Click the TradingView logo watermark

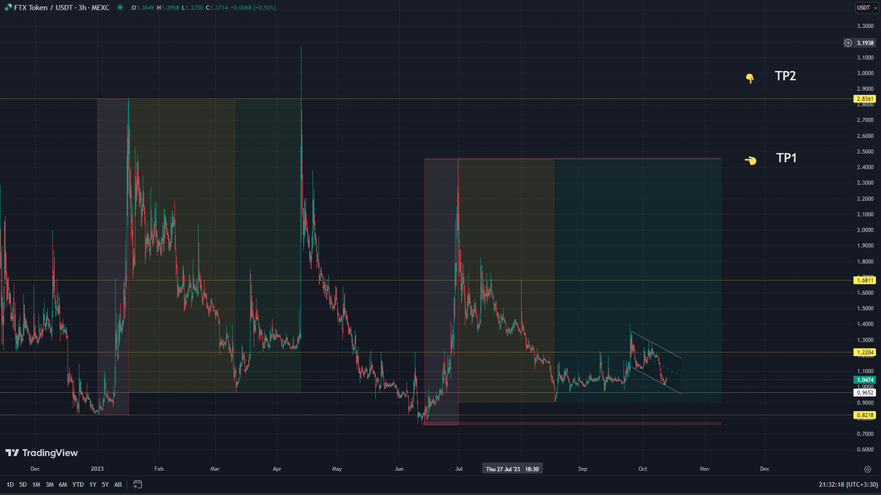tap(41, 453)
